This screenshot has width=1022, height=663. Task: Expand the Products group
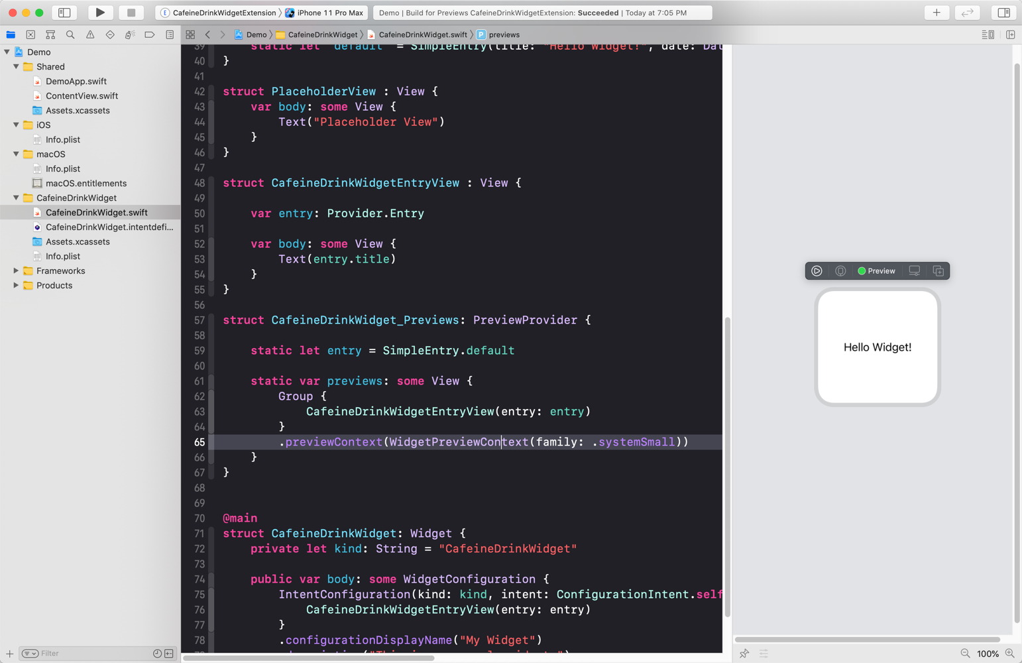pyautogui.click(x=16, y=285)
